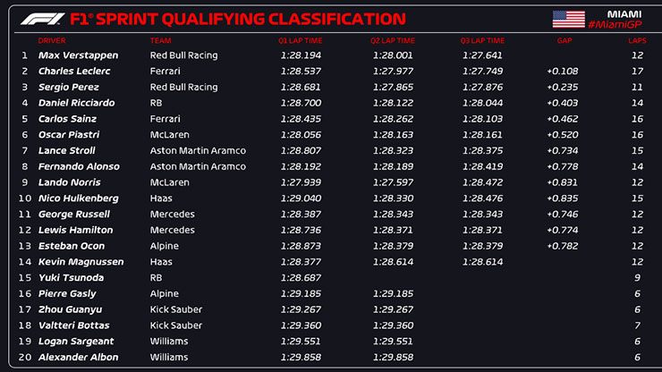Click the GAP column header
The width and height of the screenshot is (662, 372).
pos(564,40)
